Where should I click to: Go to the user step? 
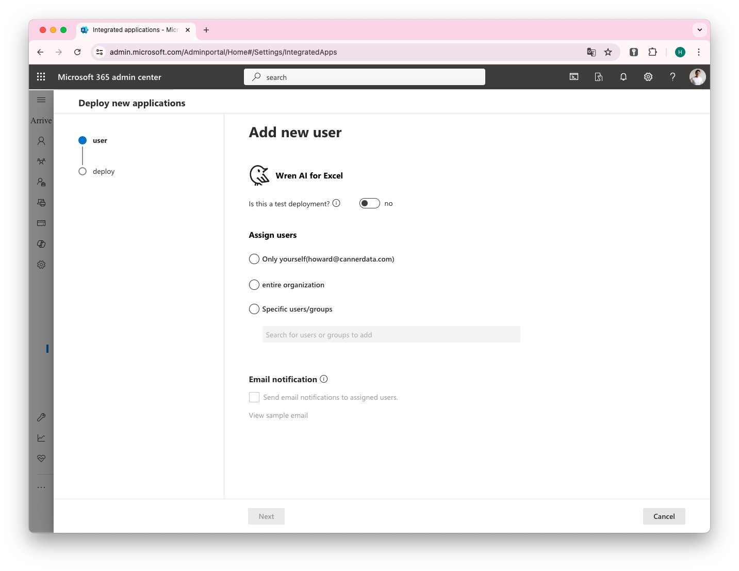pos(93,140)
